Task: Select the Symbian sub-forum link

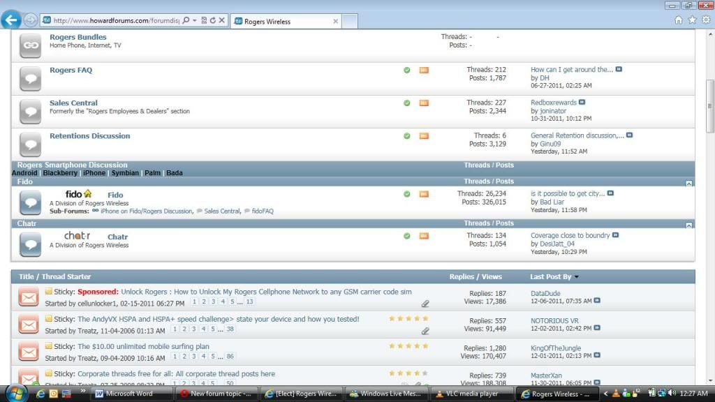Action: coord(125,173)
